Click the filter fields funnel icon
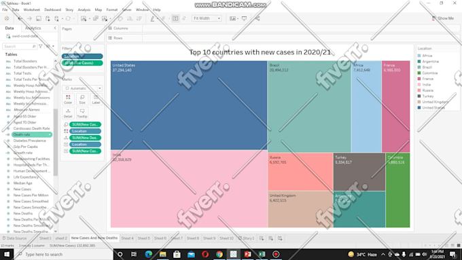 point(41,46)
